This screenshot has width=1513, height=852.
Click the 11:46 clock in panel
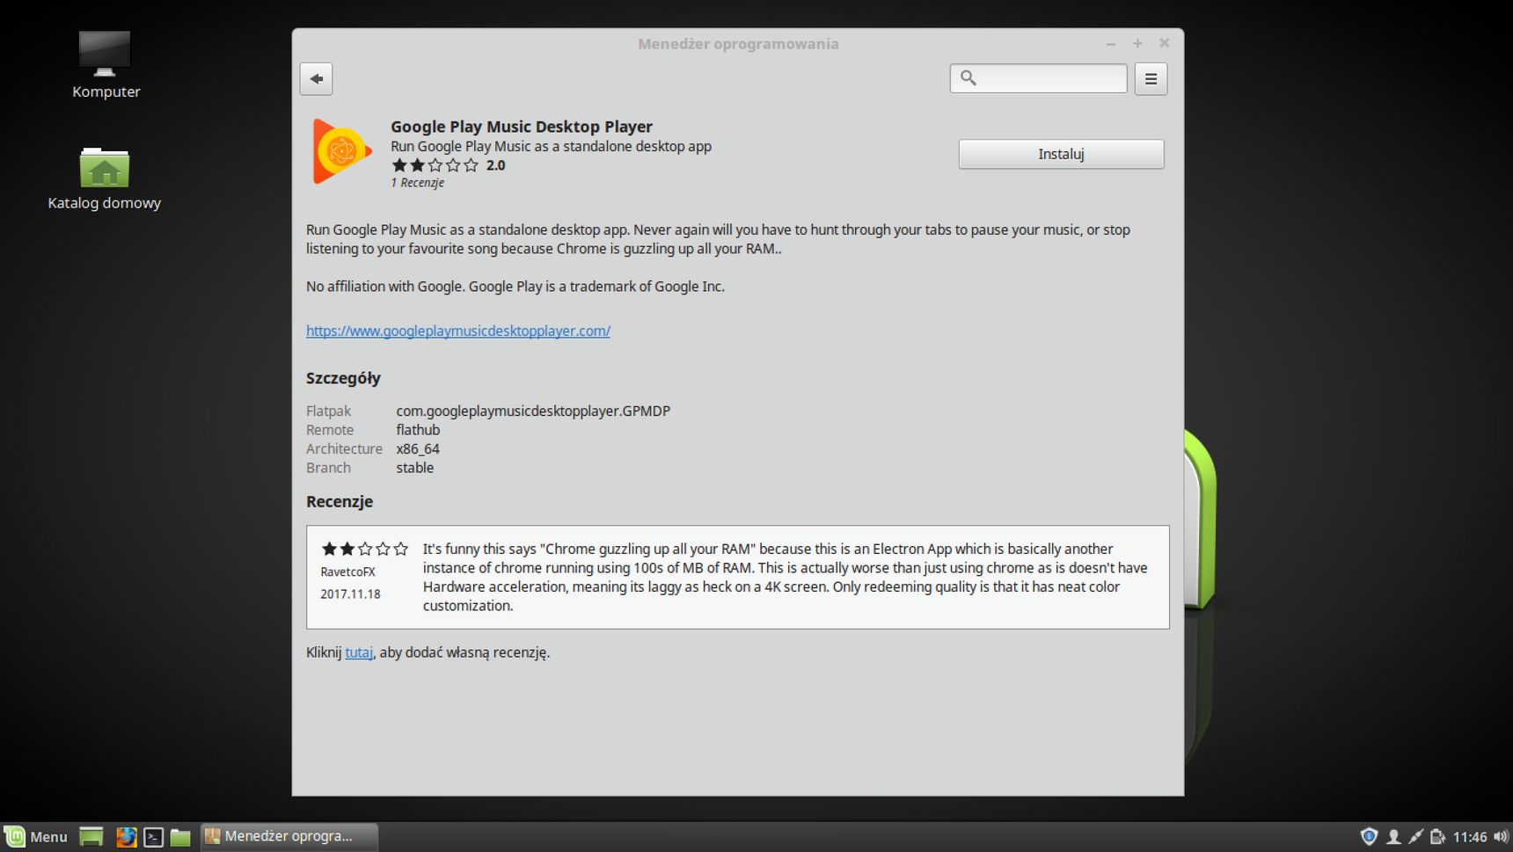[1470, 836]
